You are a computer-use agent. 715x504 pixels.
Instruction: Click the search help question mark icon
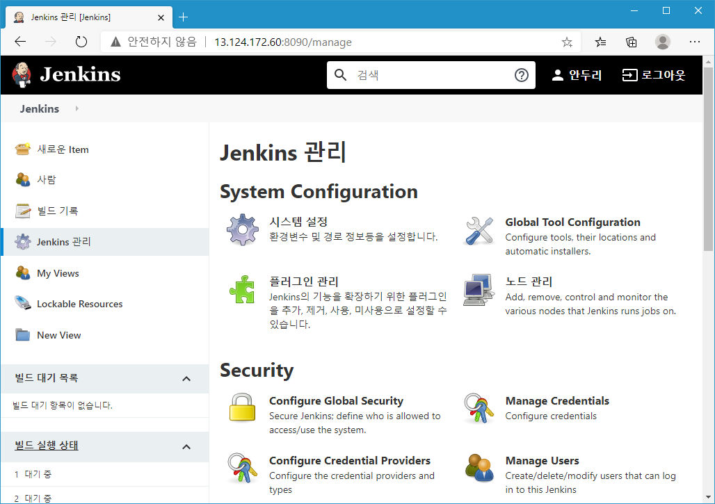coord(521,75)
